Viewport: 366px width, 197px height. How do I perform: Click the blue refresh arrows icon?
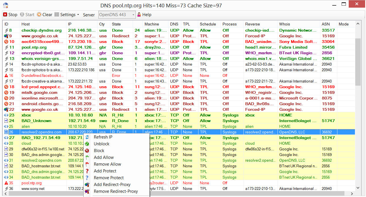coord(87,137)
